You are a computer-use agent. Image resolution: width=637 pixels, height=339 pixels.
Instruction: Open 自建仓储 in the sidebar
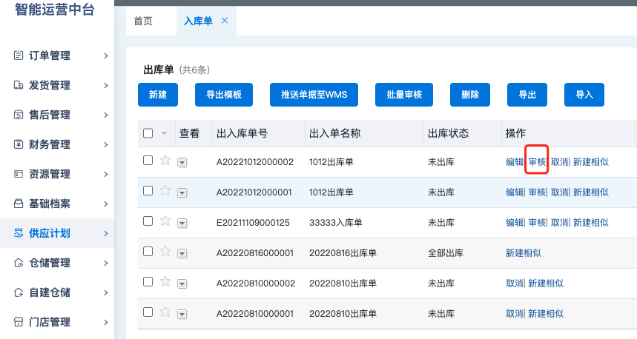[57, 292]
